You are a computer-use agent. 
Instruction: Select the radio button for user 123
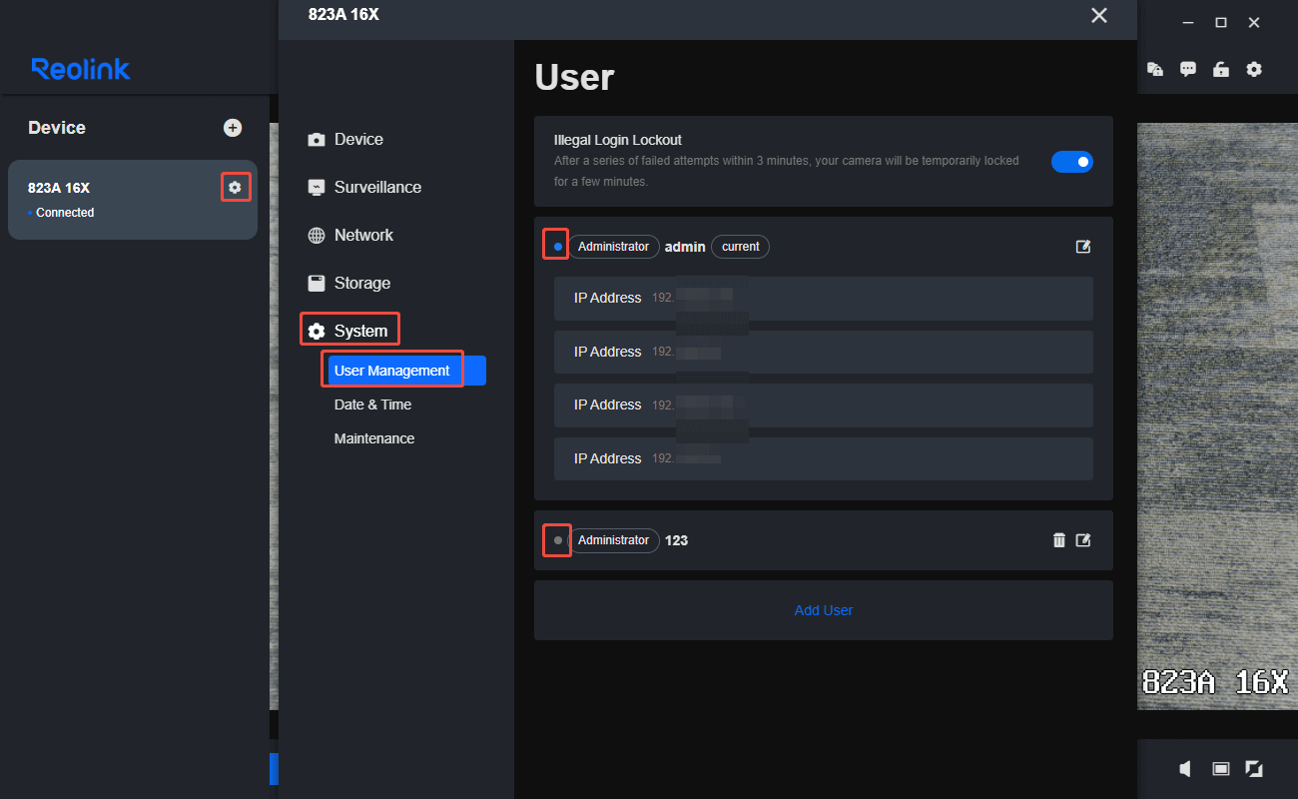[556, 540]
